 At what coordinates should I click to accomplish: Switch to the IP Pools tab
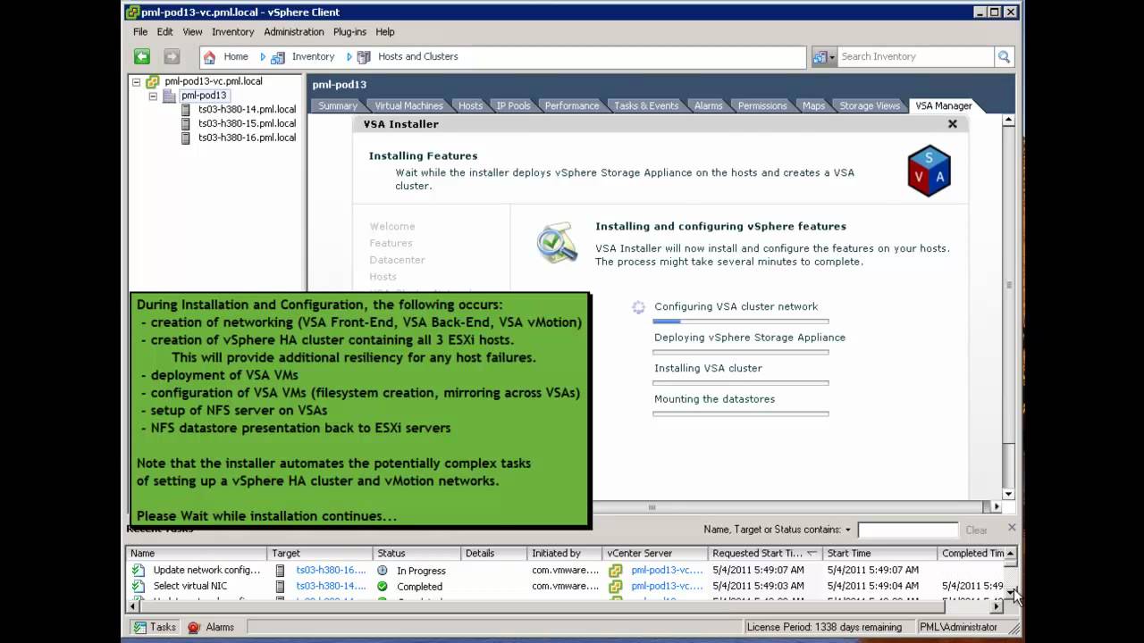click(514, 105)
